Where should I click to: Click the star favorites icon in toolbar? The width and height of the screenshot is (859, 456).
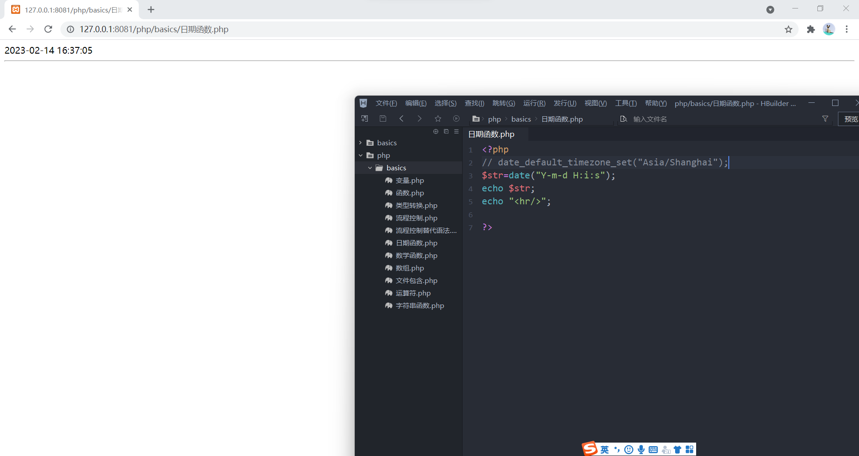(438, 118)
